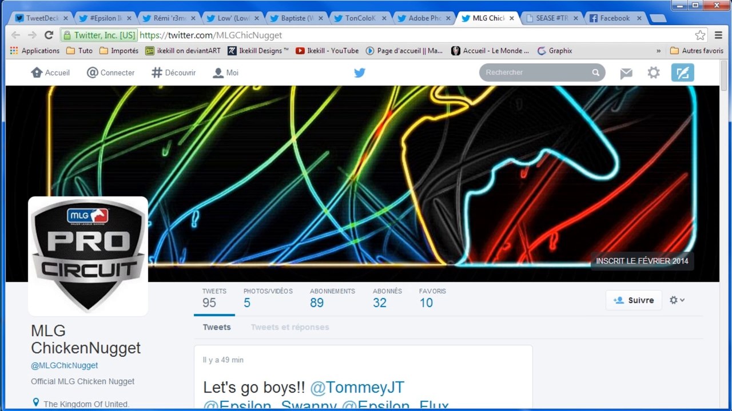The width and height of the screenshot is (732, 411).
Task: Open the Autres favoris folder
Action: pyautogui.click(x=697, y=51)
